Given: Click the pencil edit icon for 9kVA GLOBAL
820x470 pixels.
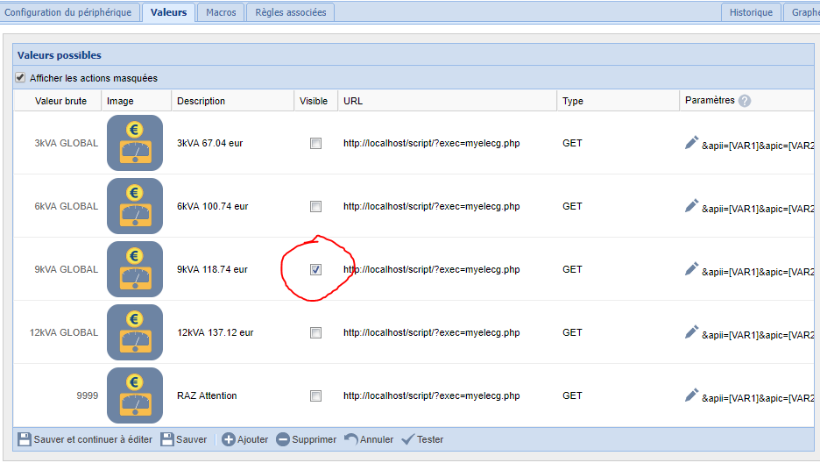Looking at the screenshot, I should pos(691,269).
